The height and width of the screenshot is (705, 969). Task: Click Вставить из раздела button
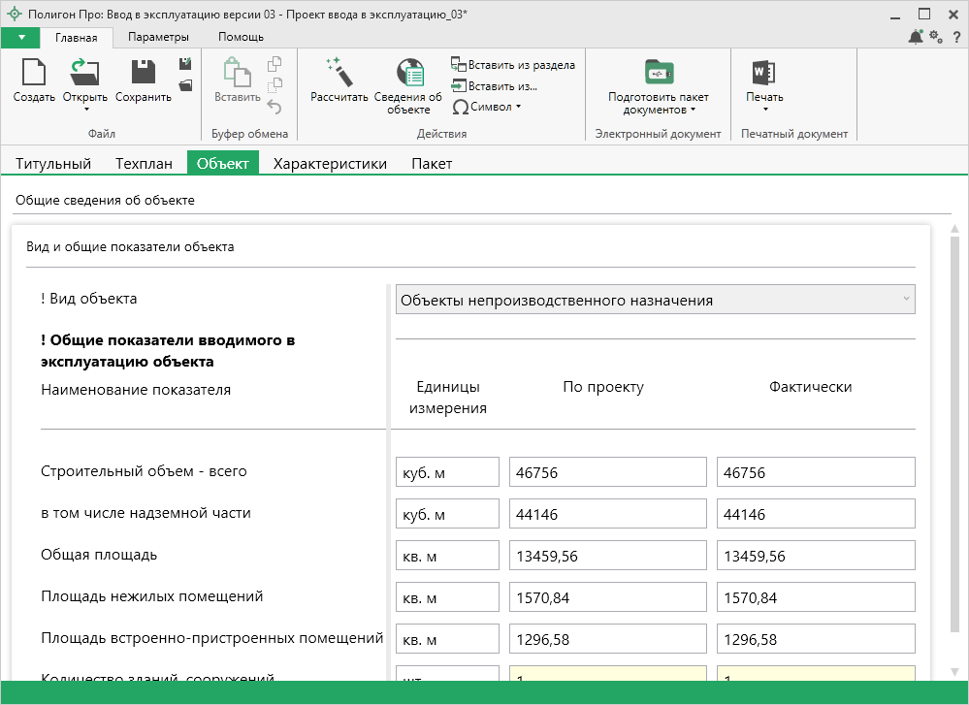513,65
